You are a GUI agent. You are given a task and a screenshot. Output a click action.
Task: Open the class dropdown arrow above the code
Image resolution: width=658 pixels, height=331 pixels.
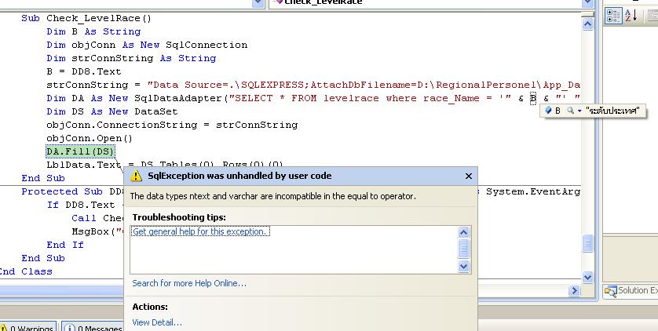click(258, 3)
